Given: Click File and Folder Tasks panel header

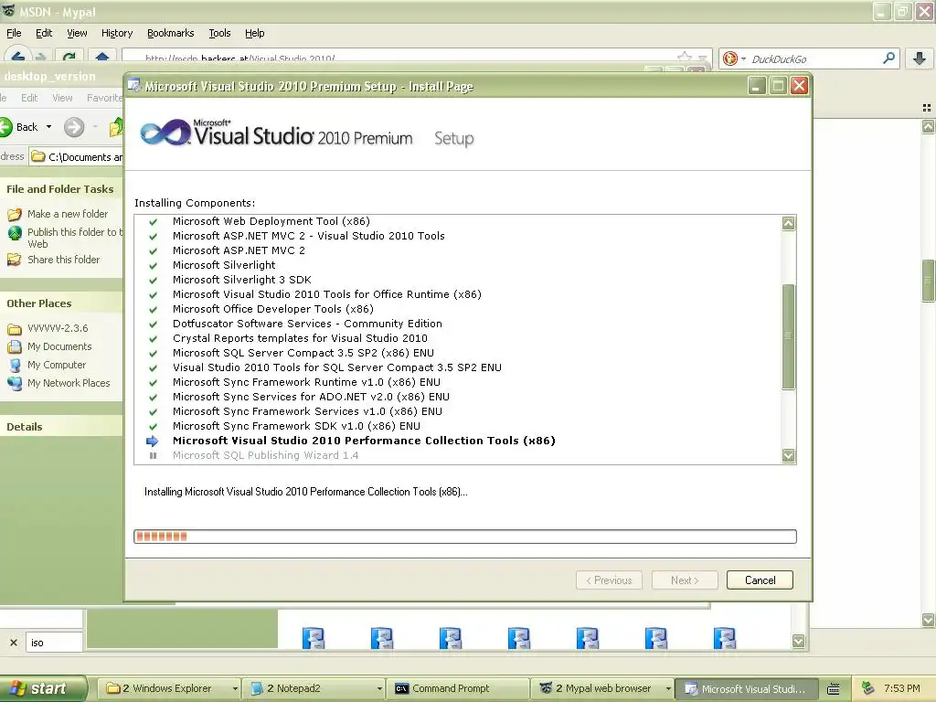Looking at the screenshot, I should coord(59,189).
